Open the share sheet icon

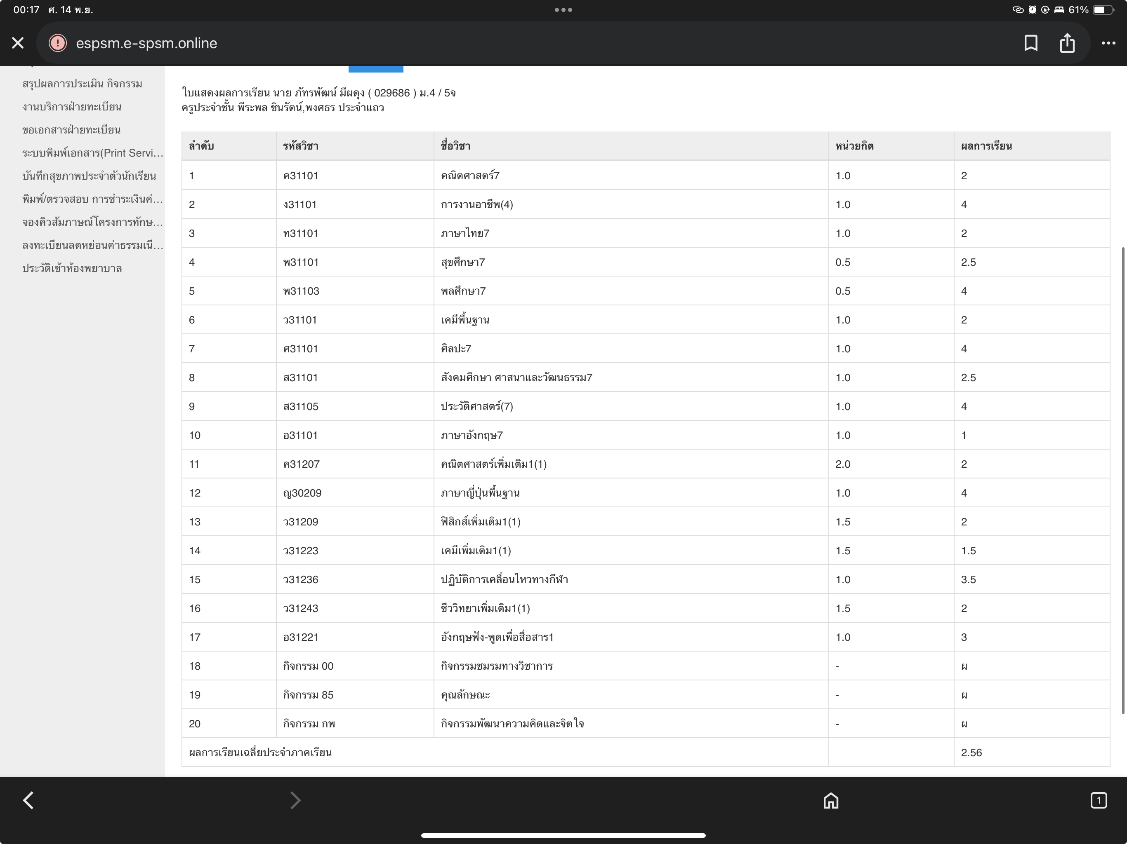pos(1067,43)
